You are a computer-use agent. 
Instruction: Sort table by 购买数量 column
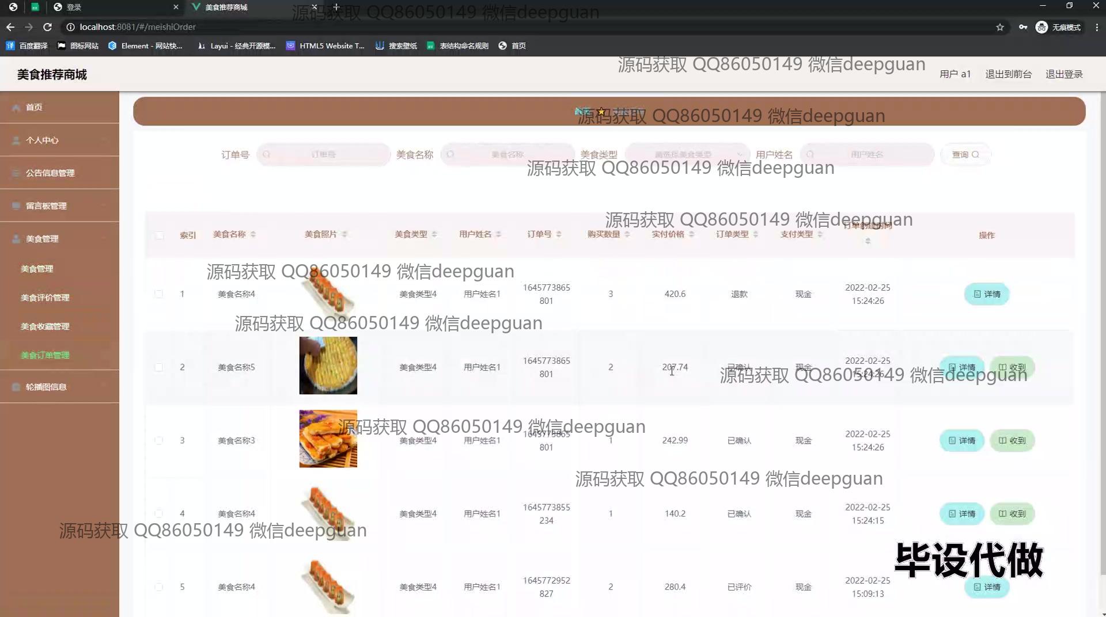[627, 234]
